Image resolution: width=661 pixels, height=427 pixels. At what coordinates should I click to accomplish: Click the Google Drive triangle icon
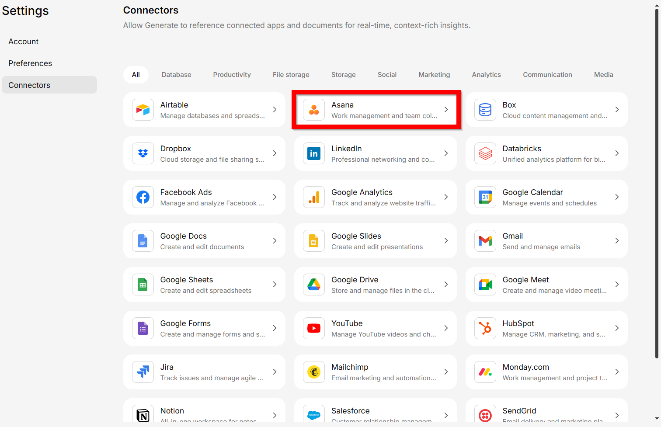(314, 285)
